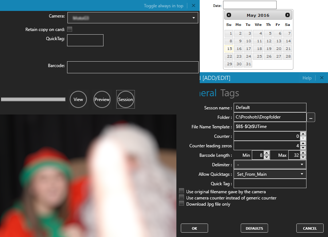Open the round Session button
Viewport: 328px width, 237px height.
tap(125, 100)
